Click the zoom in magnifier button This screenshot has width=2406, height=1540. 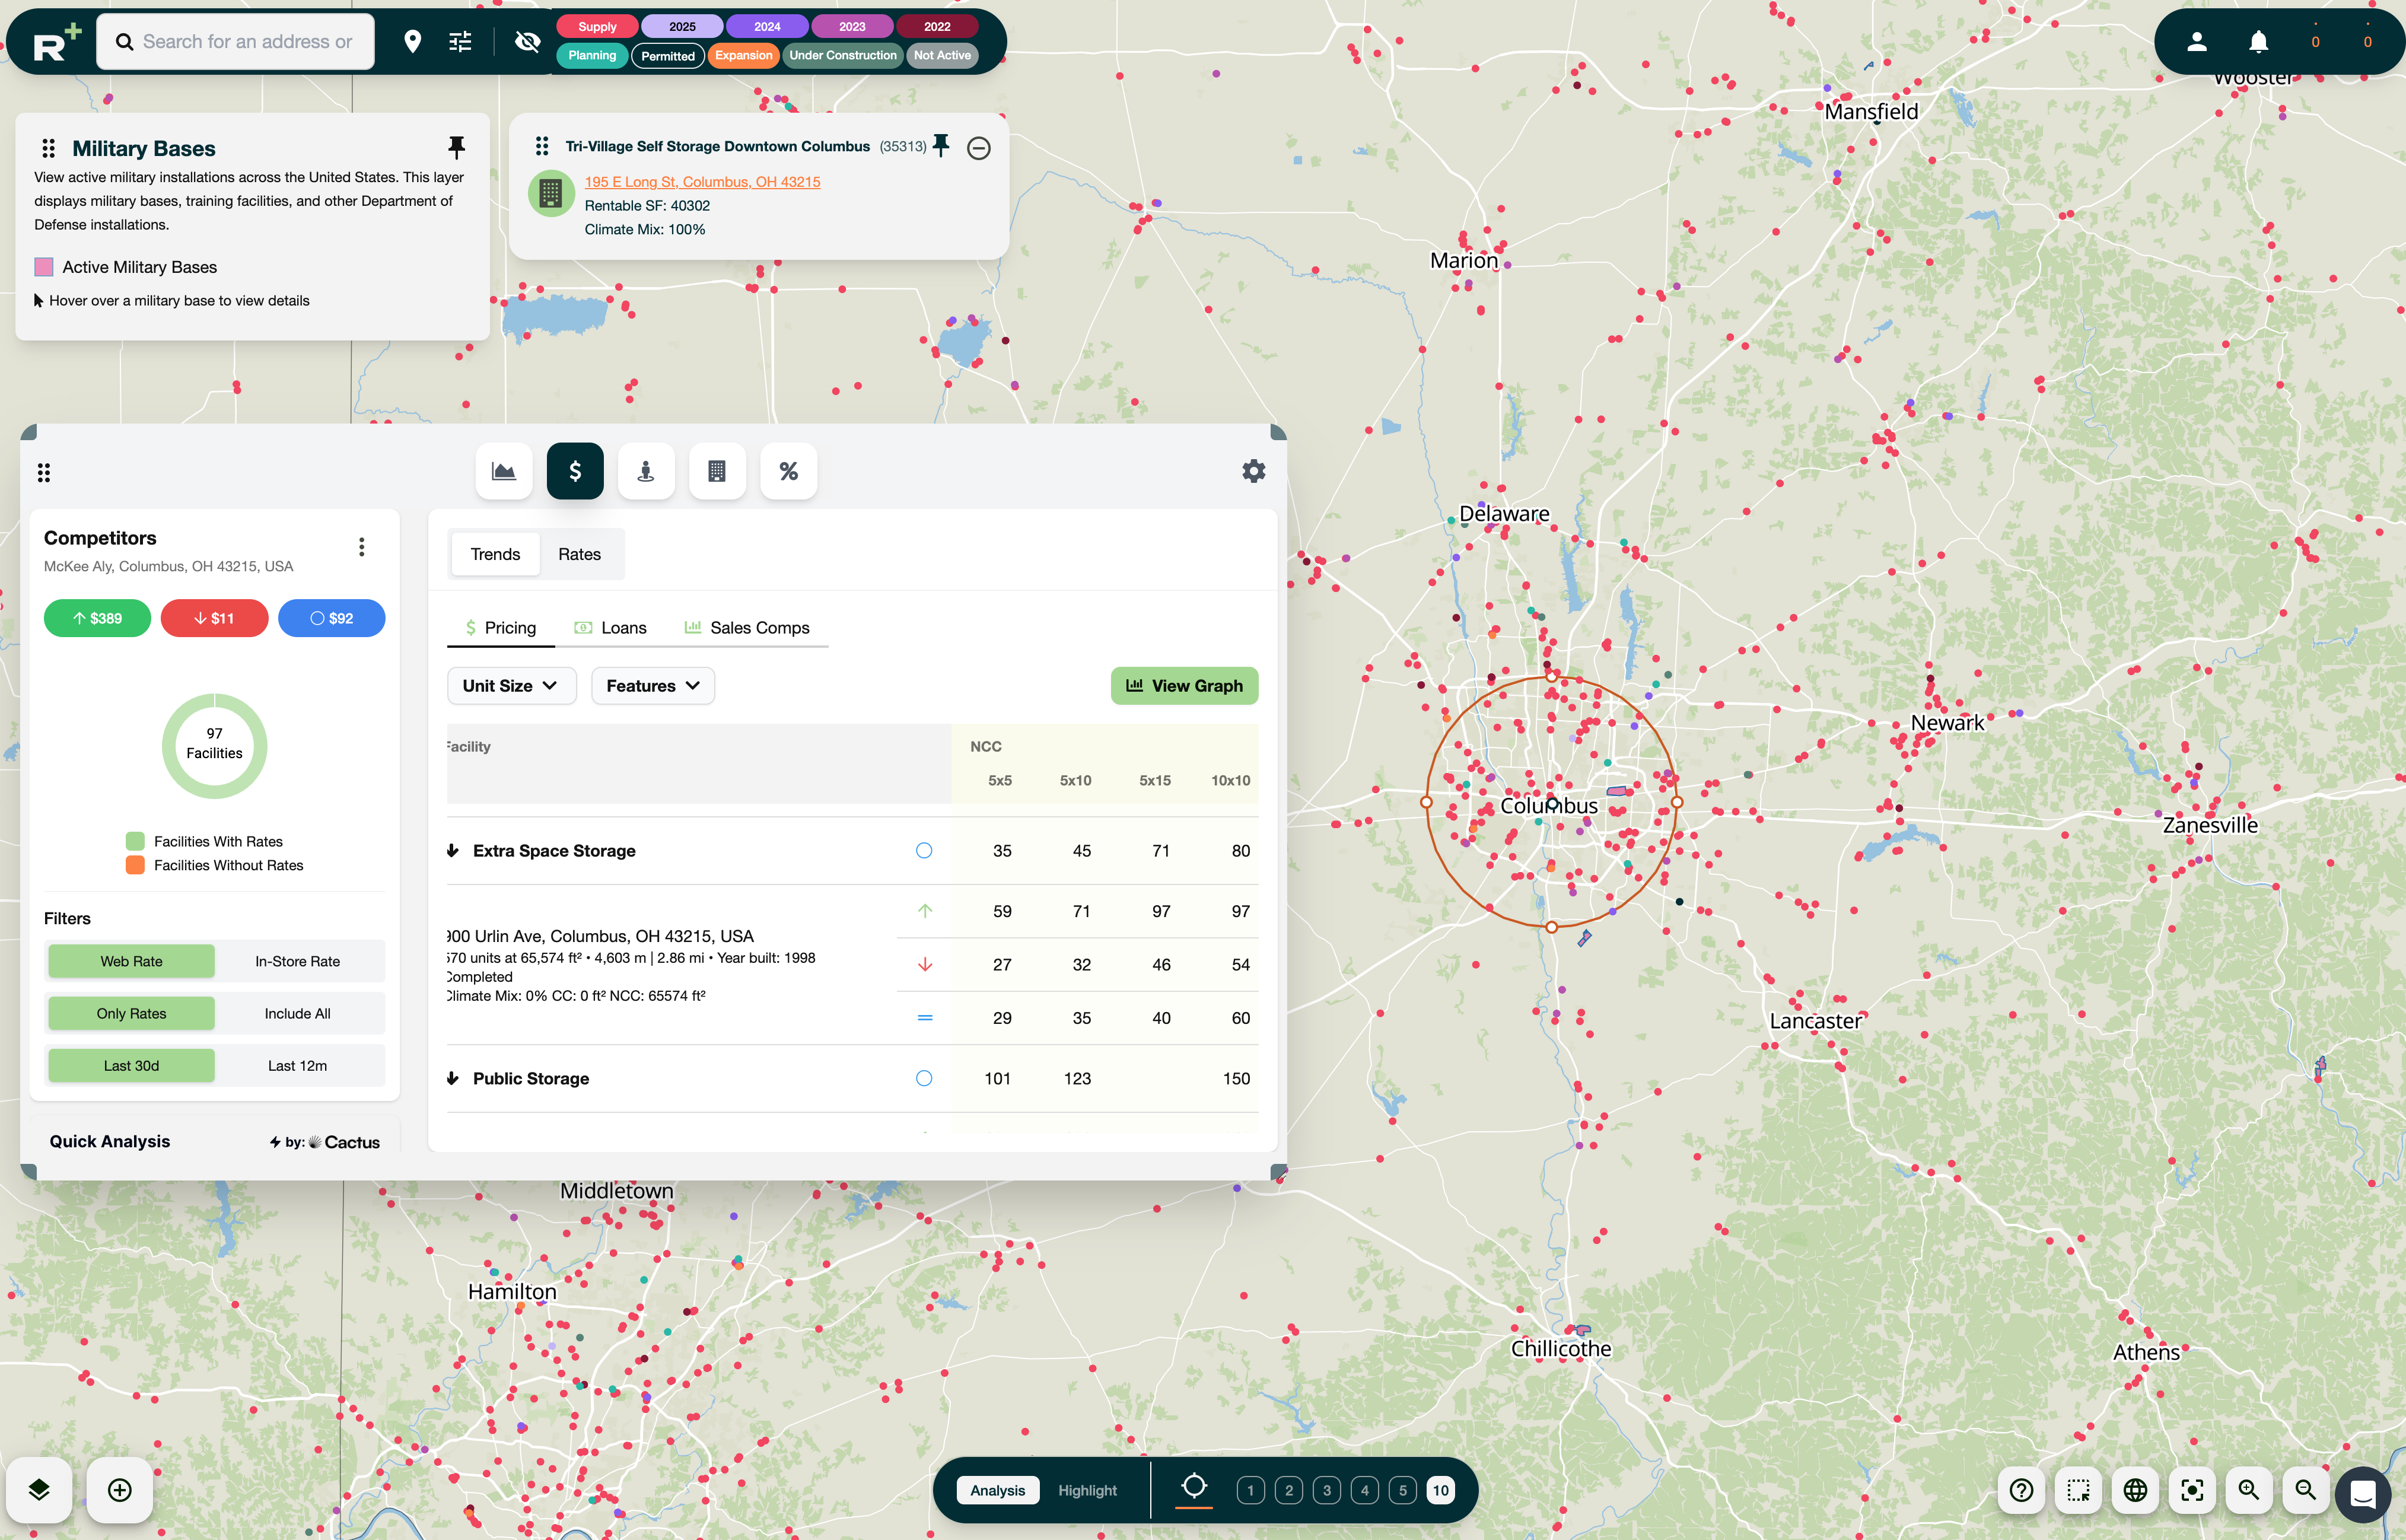[x=2249, y=1490]
